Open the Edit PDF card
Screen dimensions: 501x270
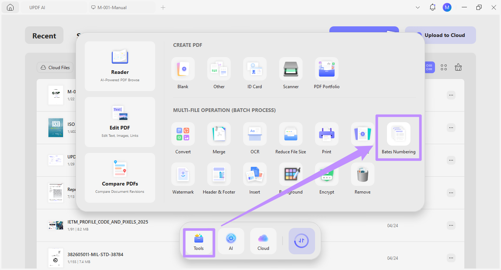[120, 122]
